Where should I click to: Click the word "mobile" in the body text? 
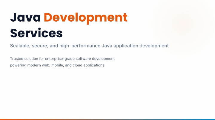[x=57, y=65]
